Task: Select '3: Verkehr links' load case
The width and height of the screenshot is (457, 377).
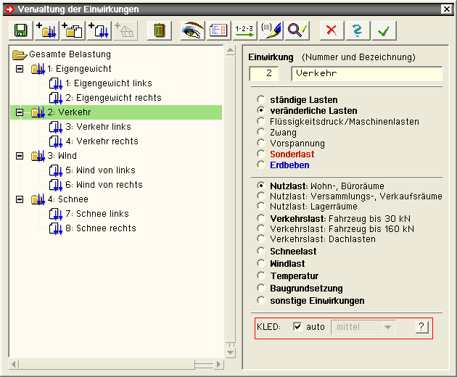Action: coord(103,127)
